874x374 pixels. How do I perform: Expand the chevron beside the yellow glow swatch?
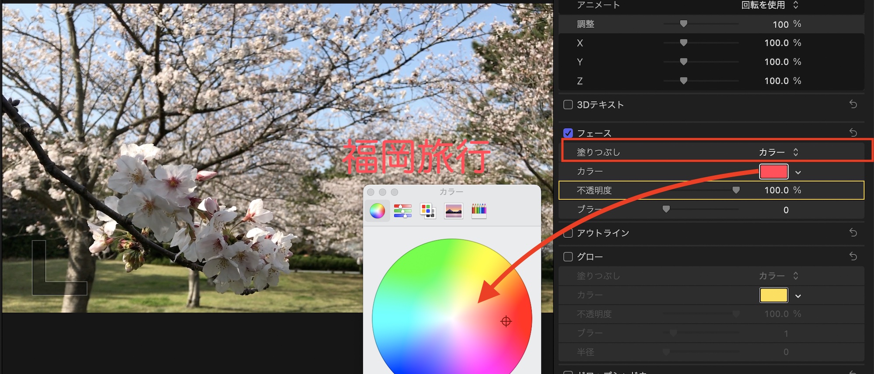tap(798, 296)
